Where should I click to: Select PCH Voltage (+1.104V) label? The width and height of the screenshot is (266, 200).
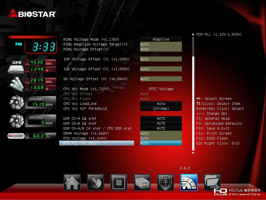tap(85, 138)
